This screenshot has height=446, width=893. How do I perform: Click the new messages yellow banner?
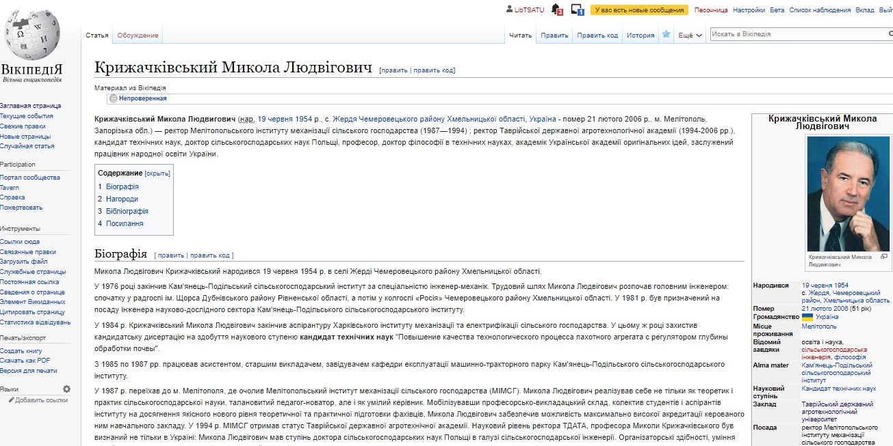(640, 10)
